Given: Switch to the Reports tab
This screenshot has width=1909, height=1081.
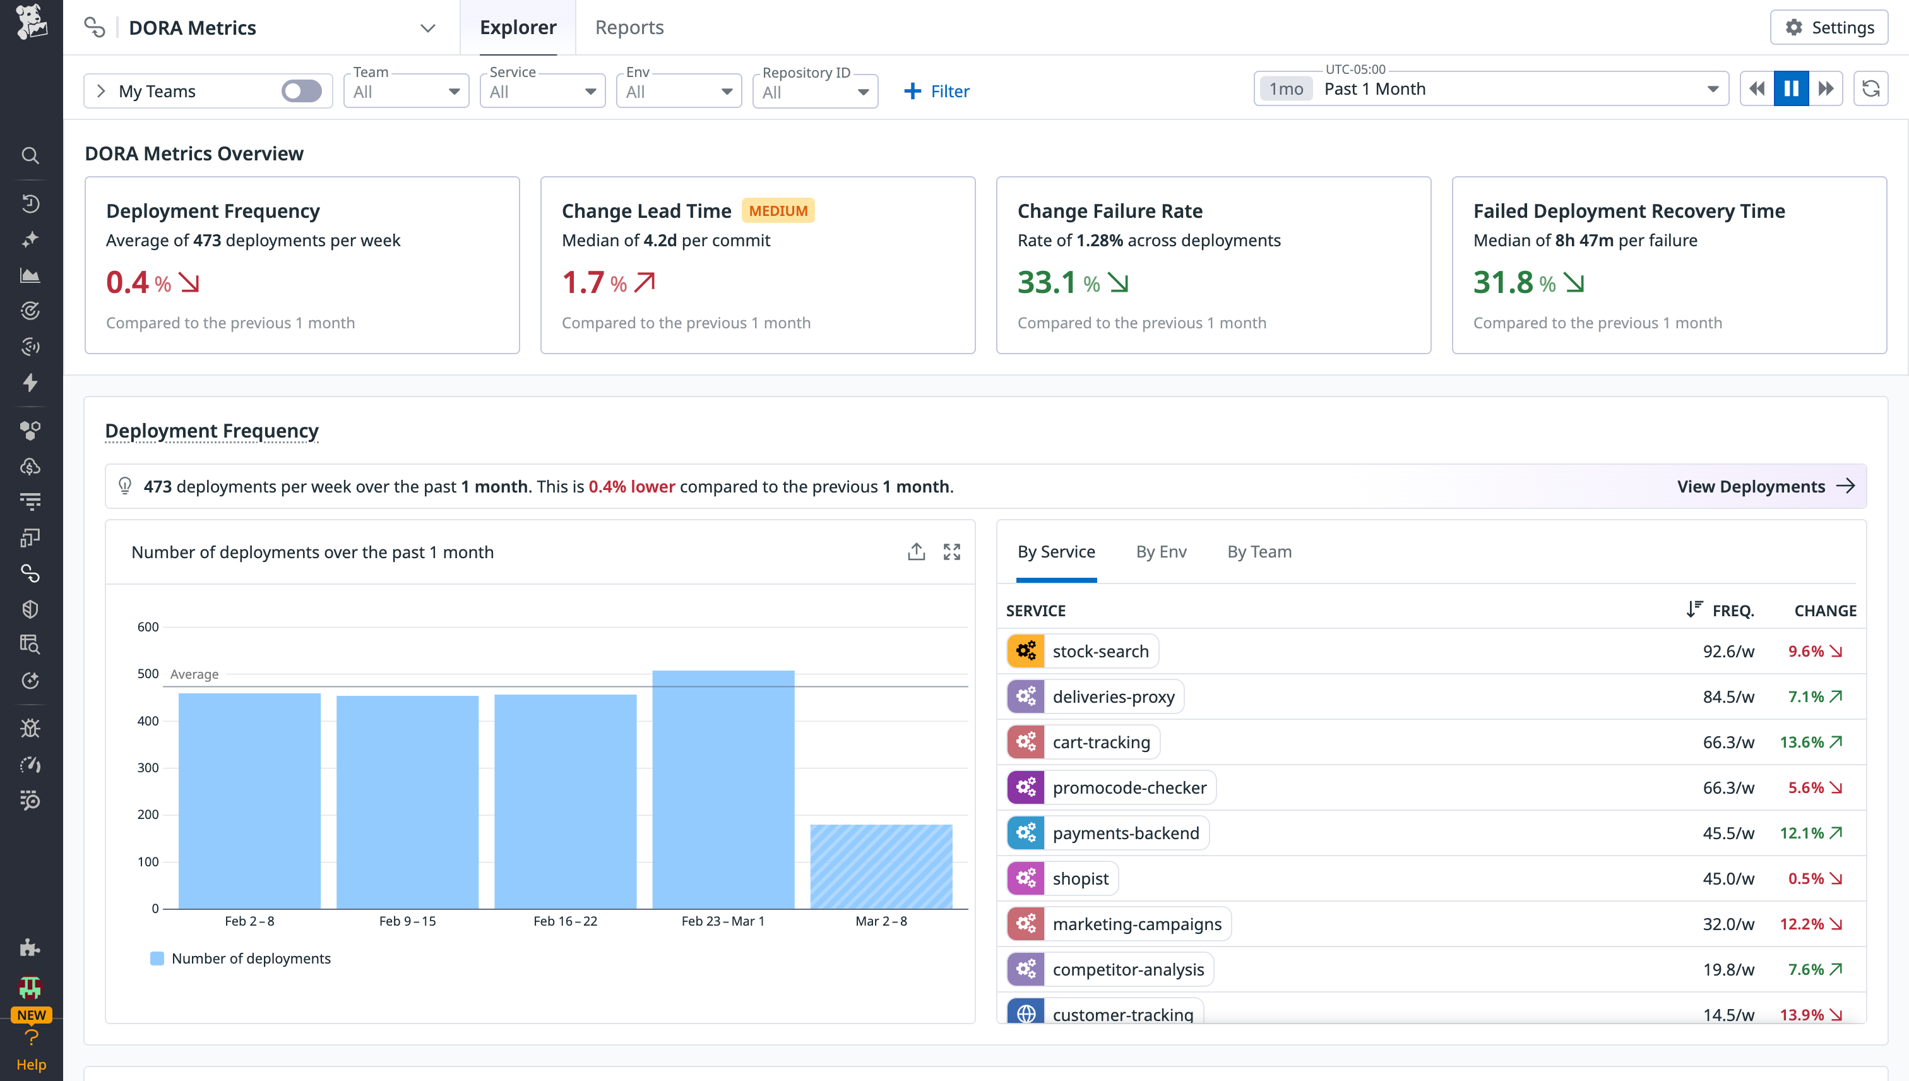Looking at the screenshot, I should (629, 27).
